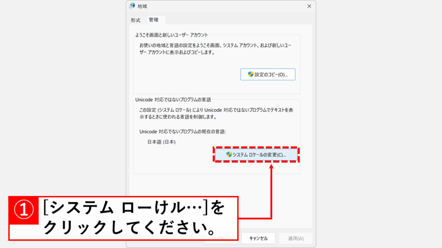Click the globe icon in the title bar
Viewport: 442px width, 248px height.
coord(132,6)
